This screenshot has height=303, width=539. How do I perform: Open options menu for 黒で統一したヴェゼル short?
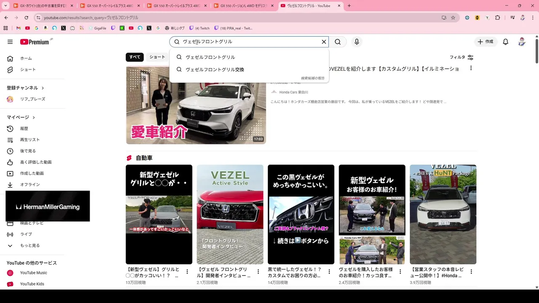pyautogui.click(x=329, y=271)
